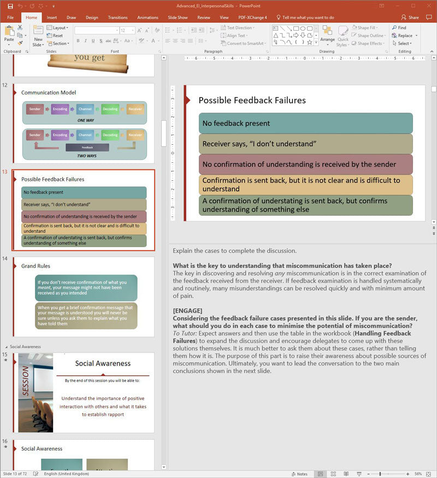Click the Replace button
Viewport: 437px width, 478px height.
point(402,36)
